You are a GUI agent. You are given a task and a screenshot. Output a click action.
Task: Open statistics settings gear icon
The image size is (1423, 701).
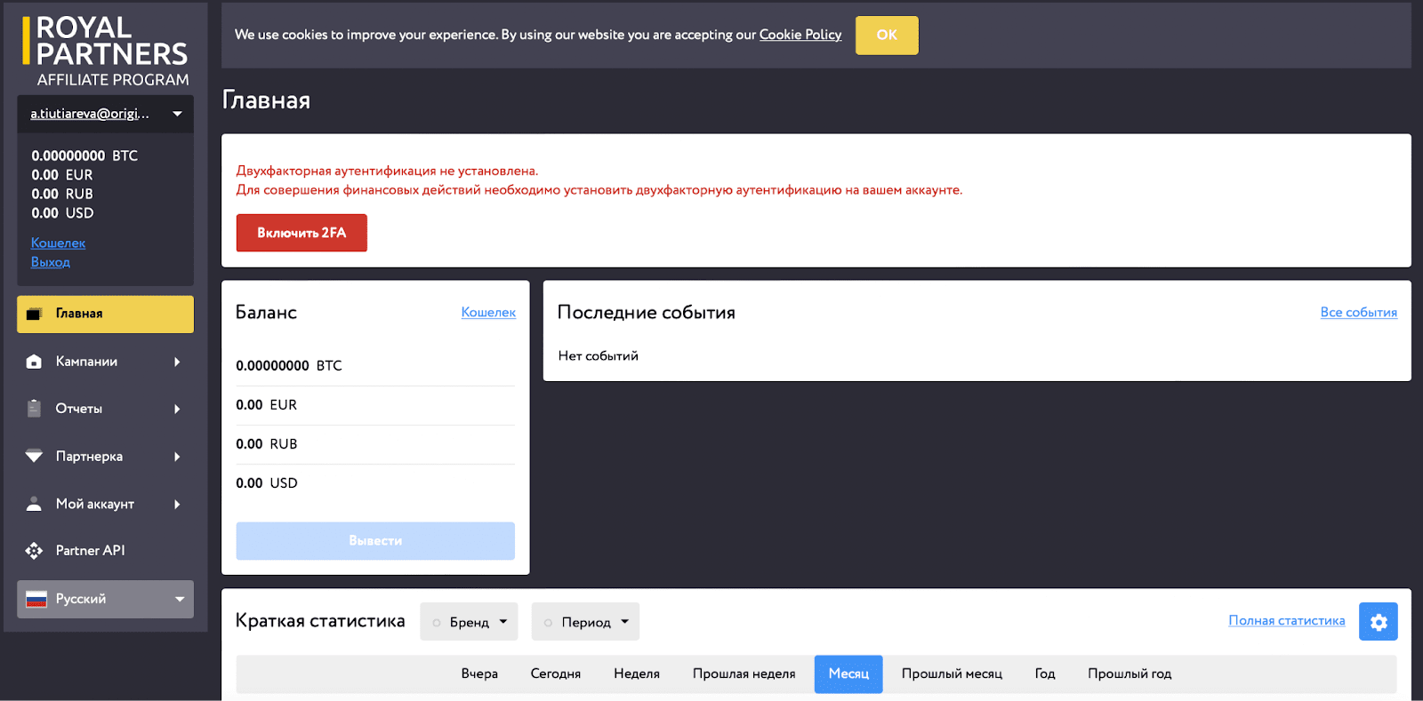point(1378,622)
